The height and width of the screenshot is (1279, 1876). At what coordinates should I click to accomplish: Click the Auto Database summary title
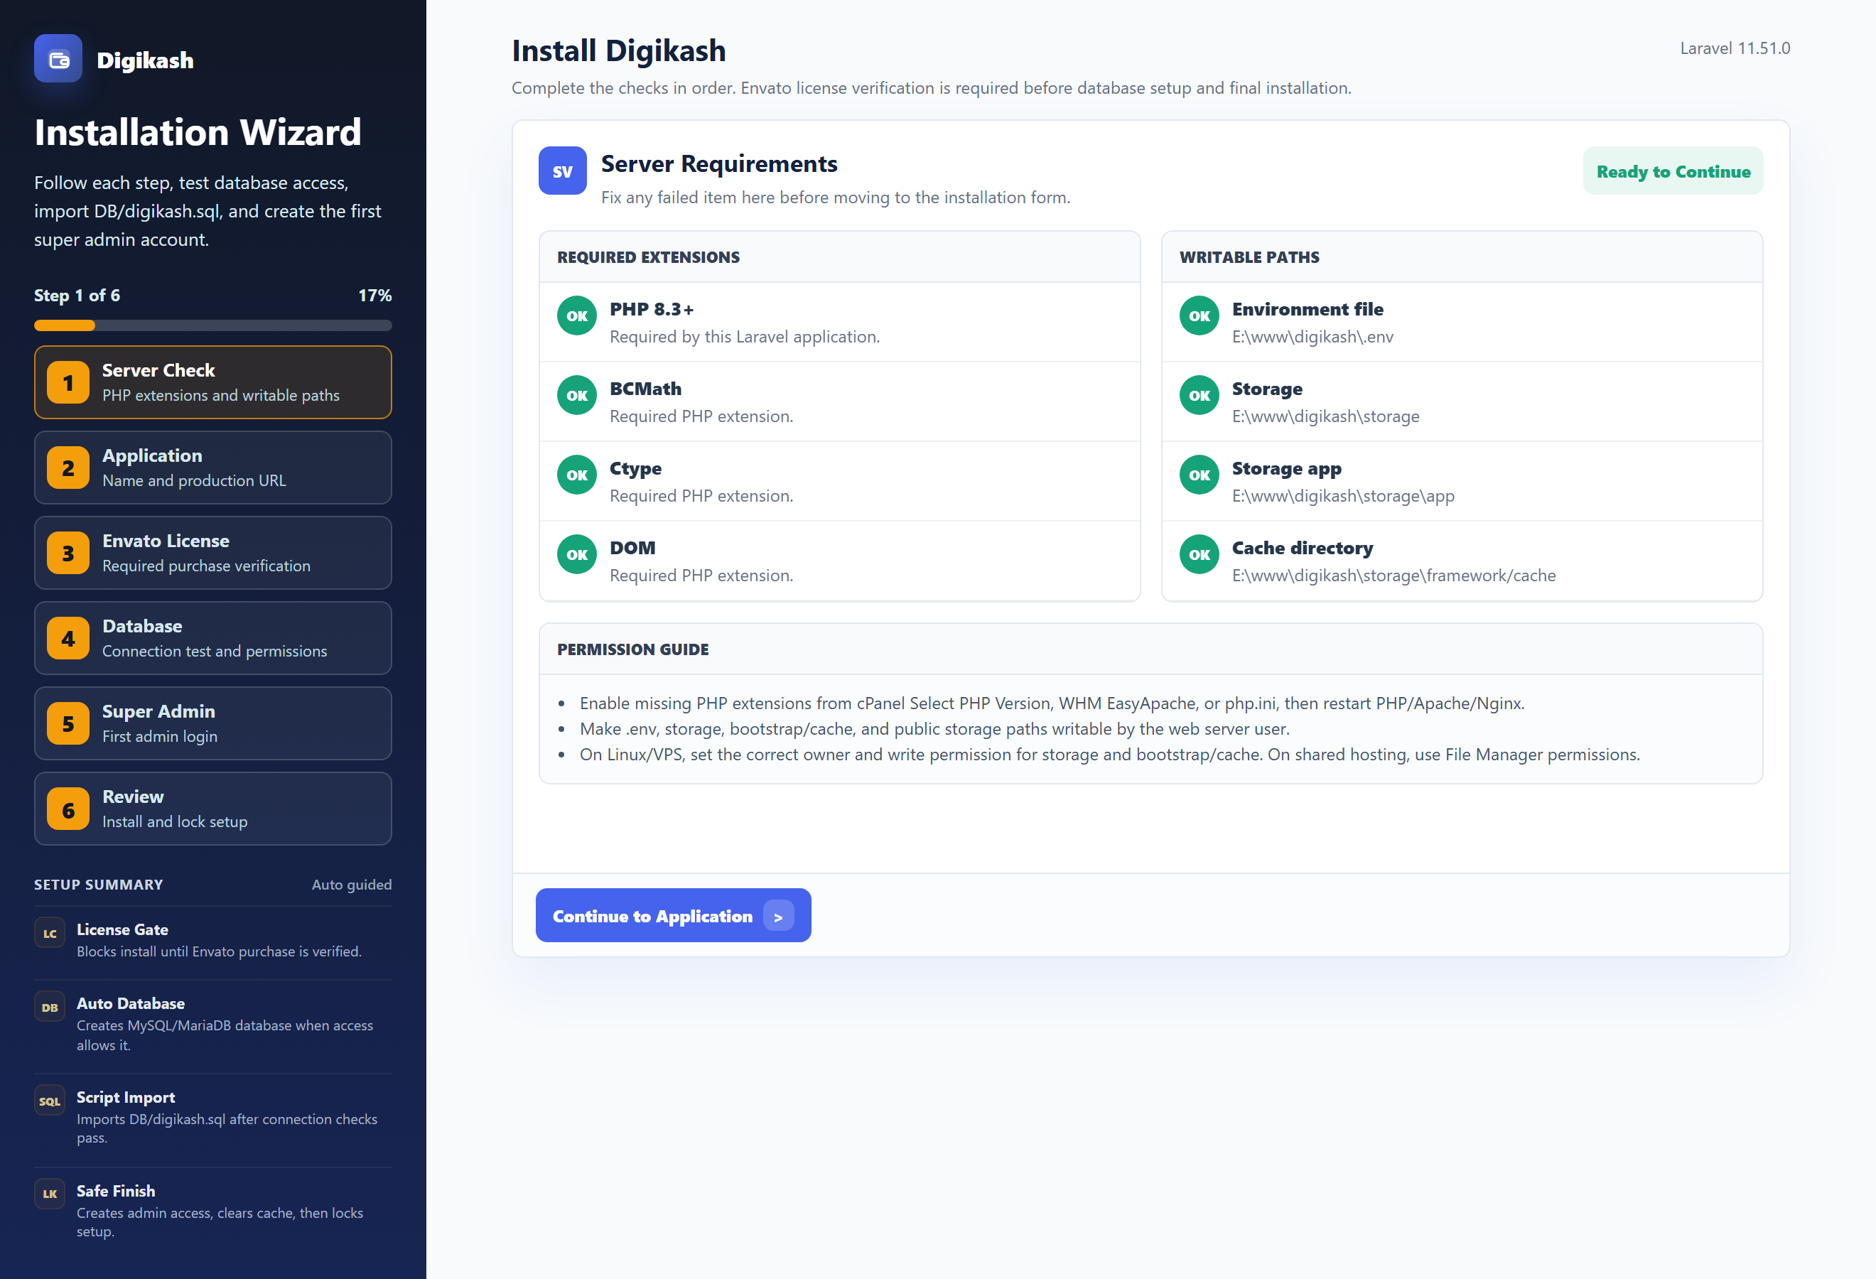[131, 1004]
